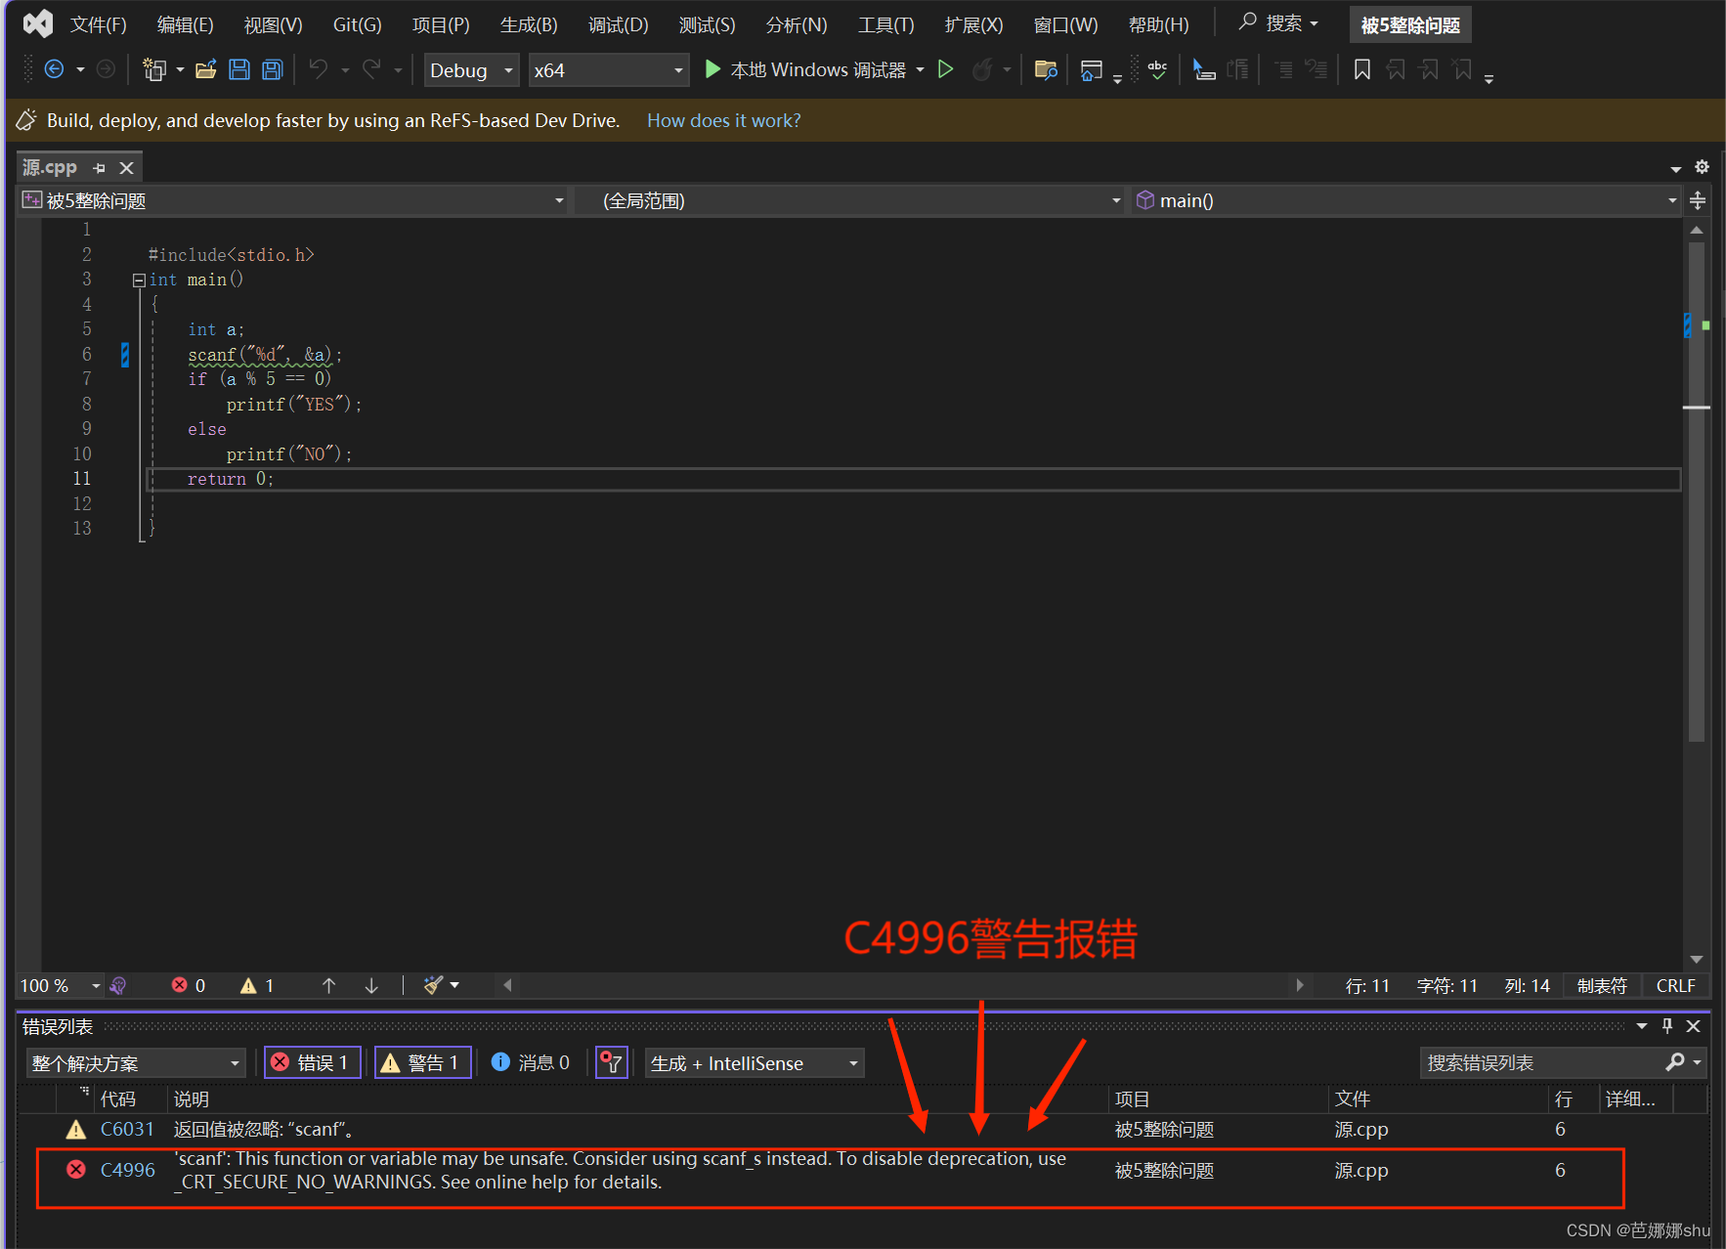Save all open files
This screenshot has width=1726, height=1249.
click(272, 69)
